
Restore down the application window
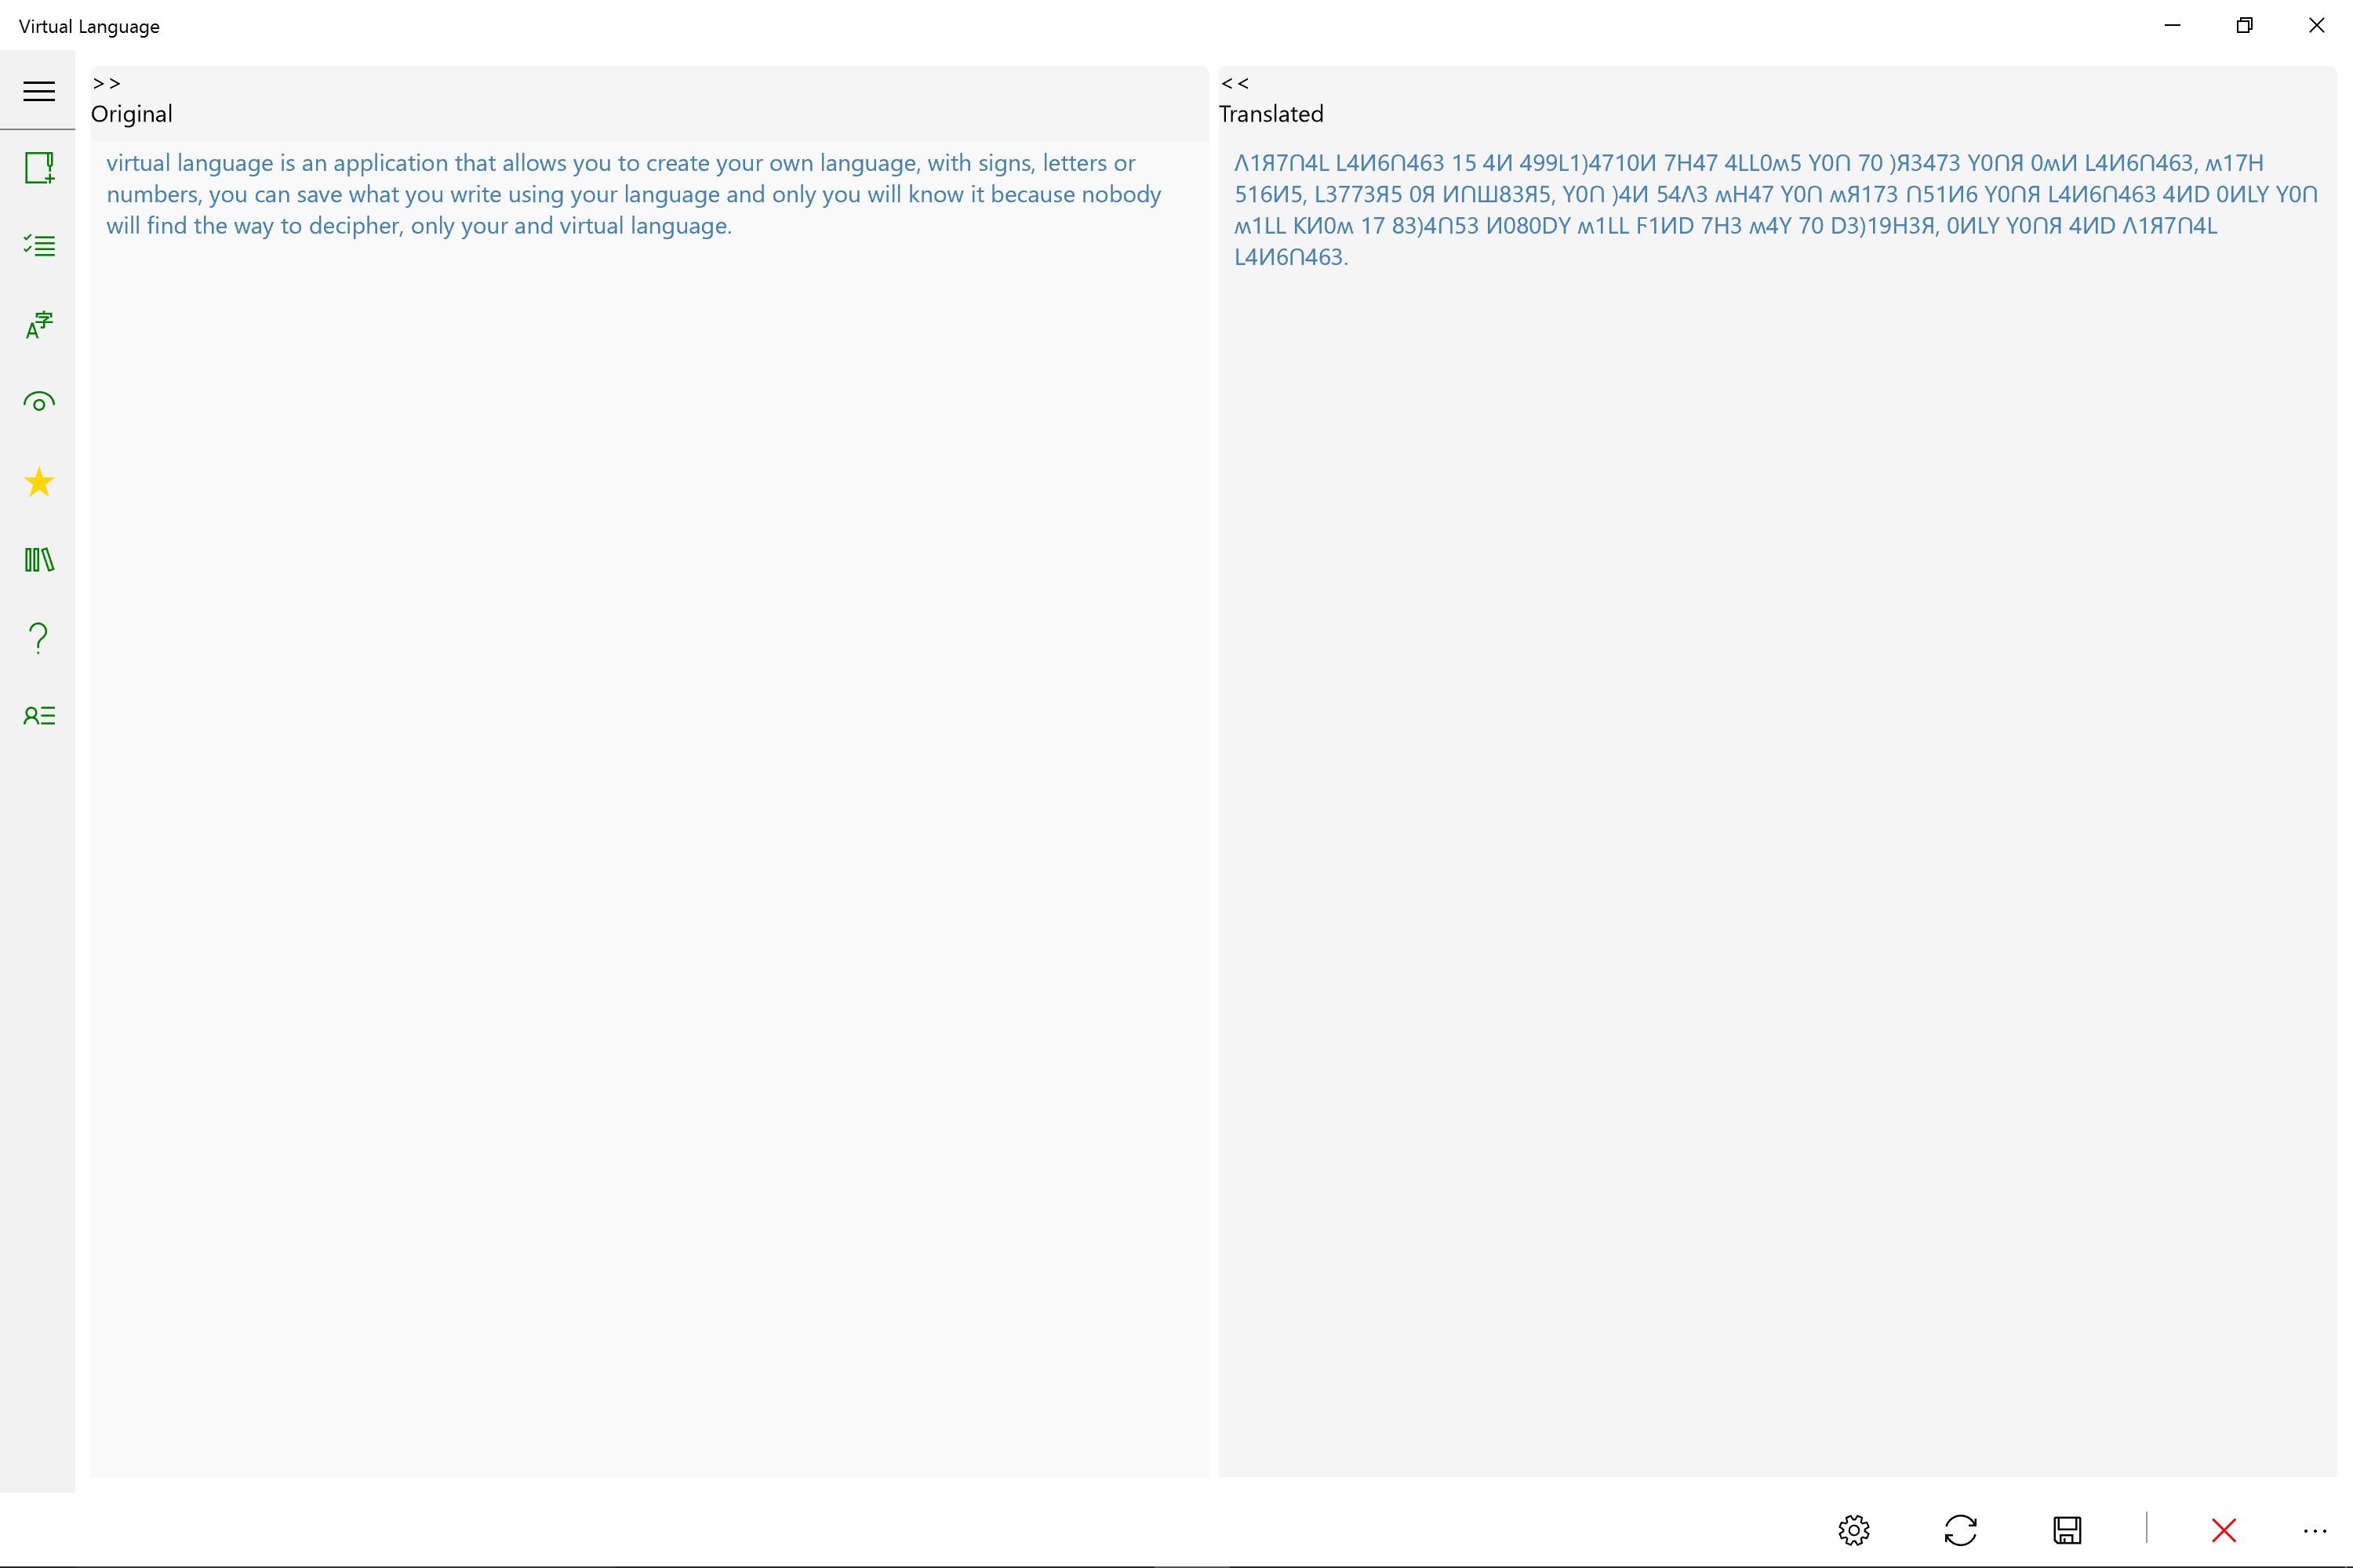(2244, 26)
